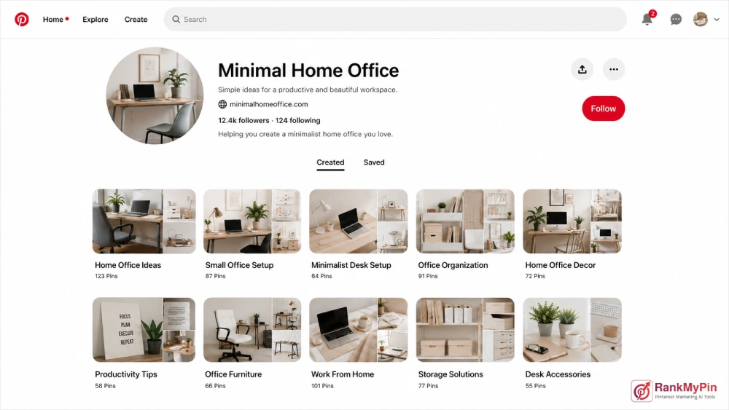The image size is (729, 410).
Task: Click the "123 Pins" count text
Action: point(106,276)
